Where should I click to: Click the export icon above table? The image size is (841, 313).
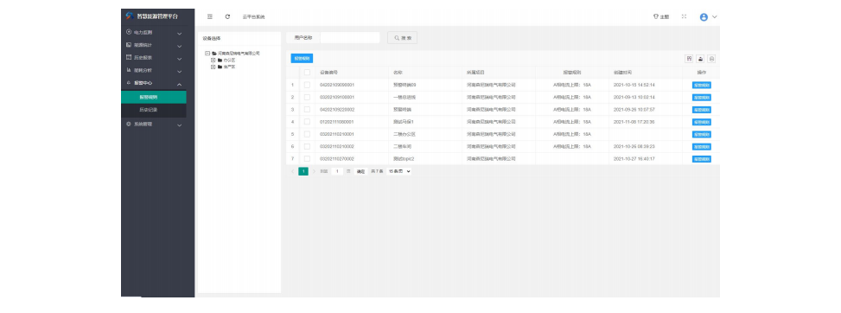(x=700, y=59)
